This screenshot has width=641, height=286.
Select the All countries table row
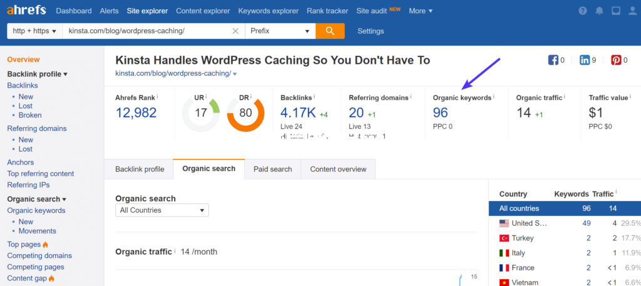[x=565, y=208]
